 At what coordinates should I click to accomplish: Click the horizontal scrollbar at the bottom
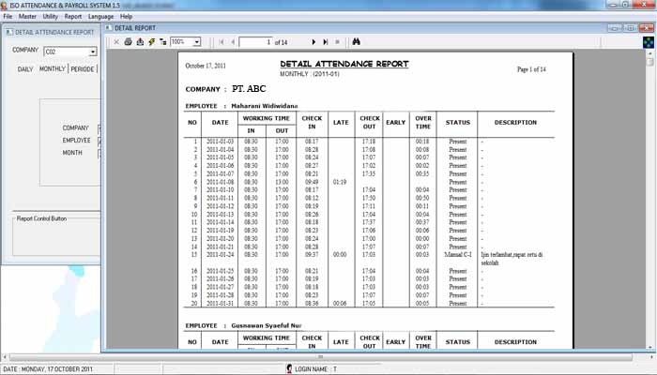point(321,357)
